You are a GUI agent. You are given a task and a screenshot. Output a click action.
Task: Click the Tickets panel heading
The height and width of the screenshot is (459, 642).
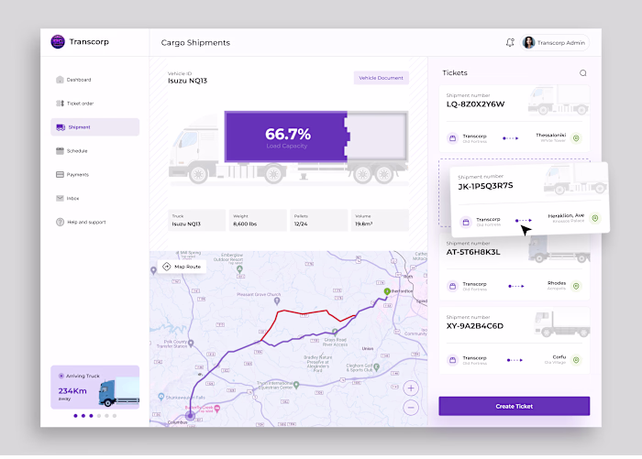455,72
